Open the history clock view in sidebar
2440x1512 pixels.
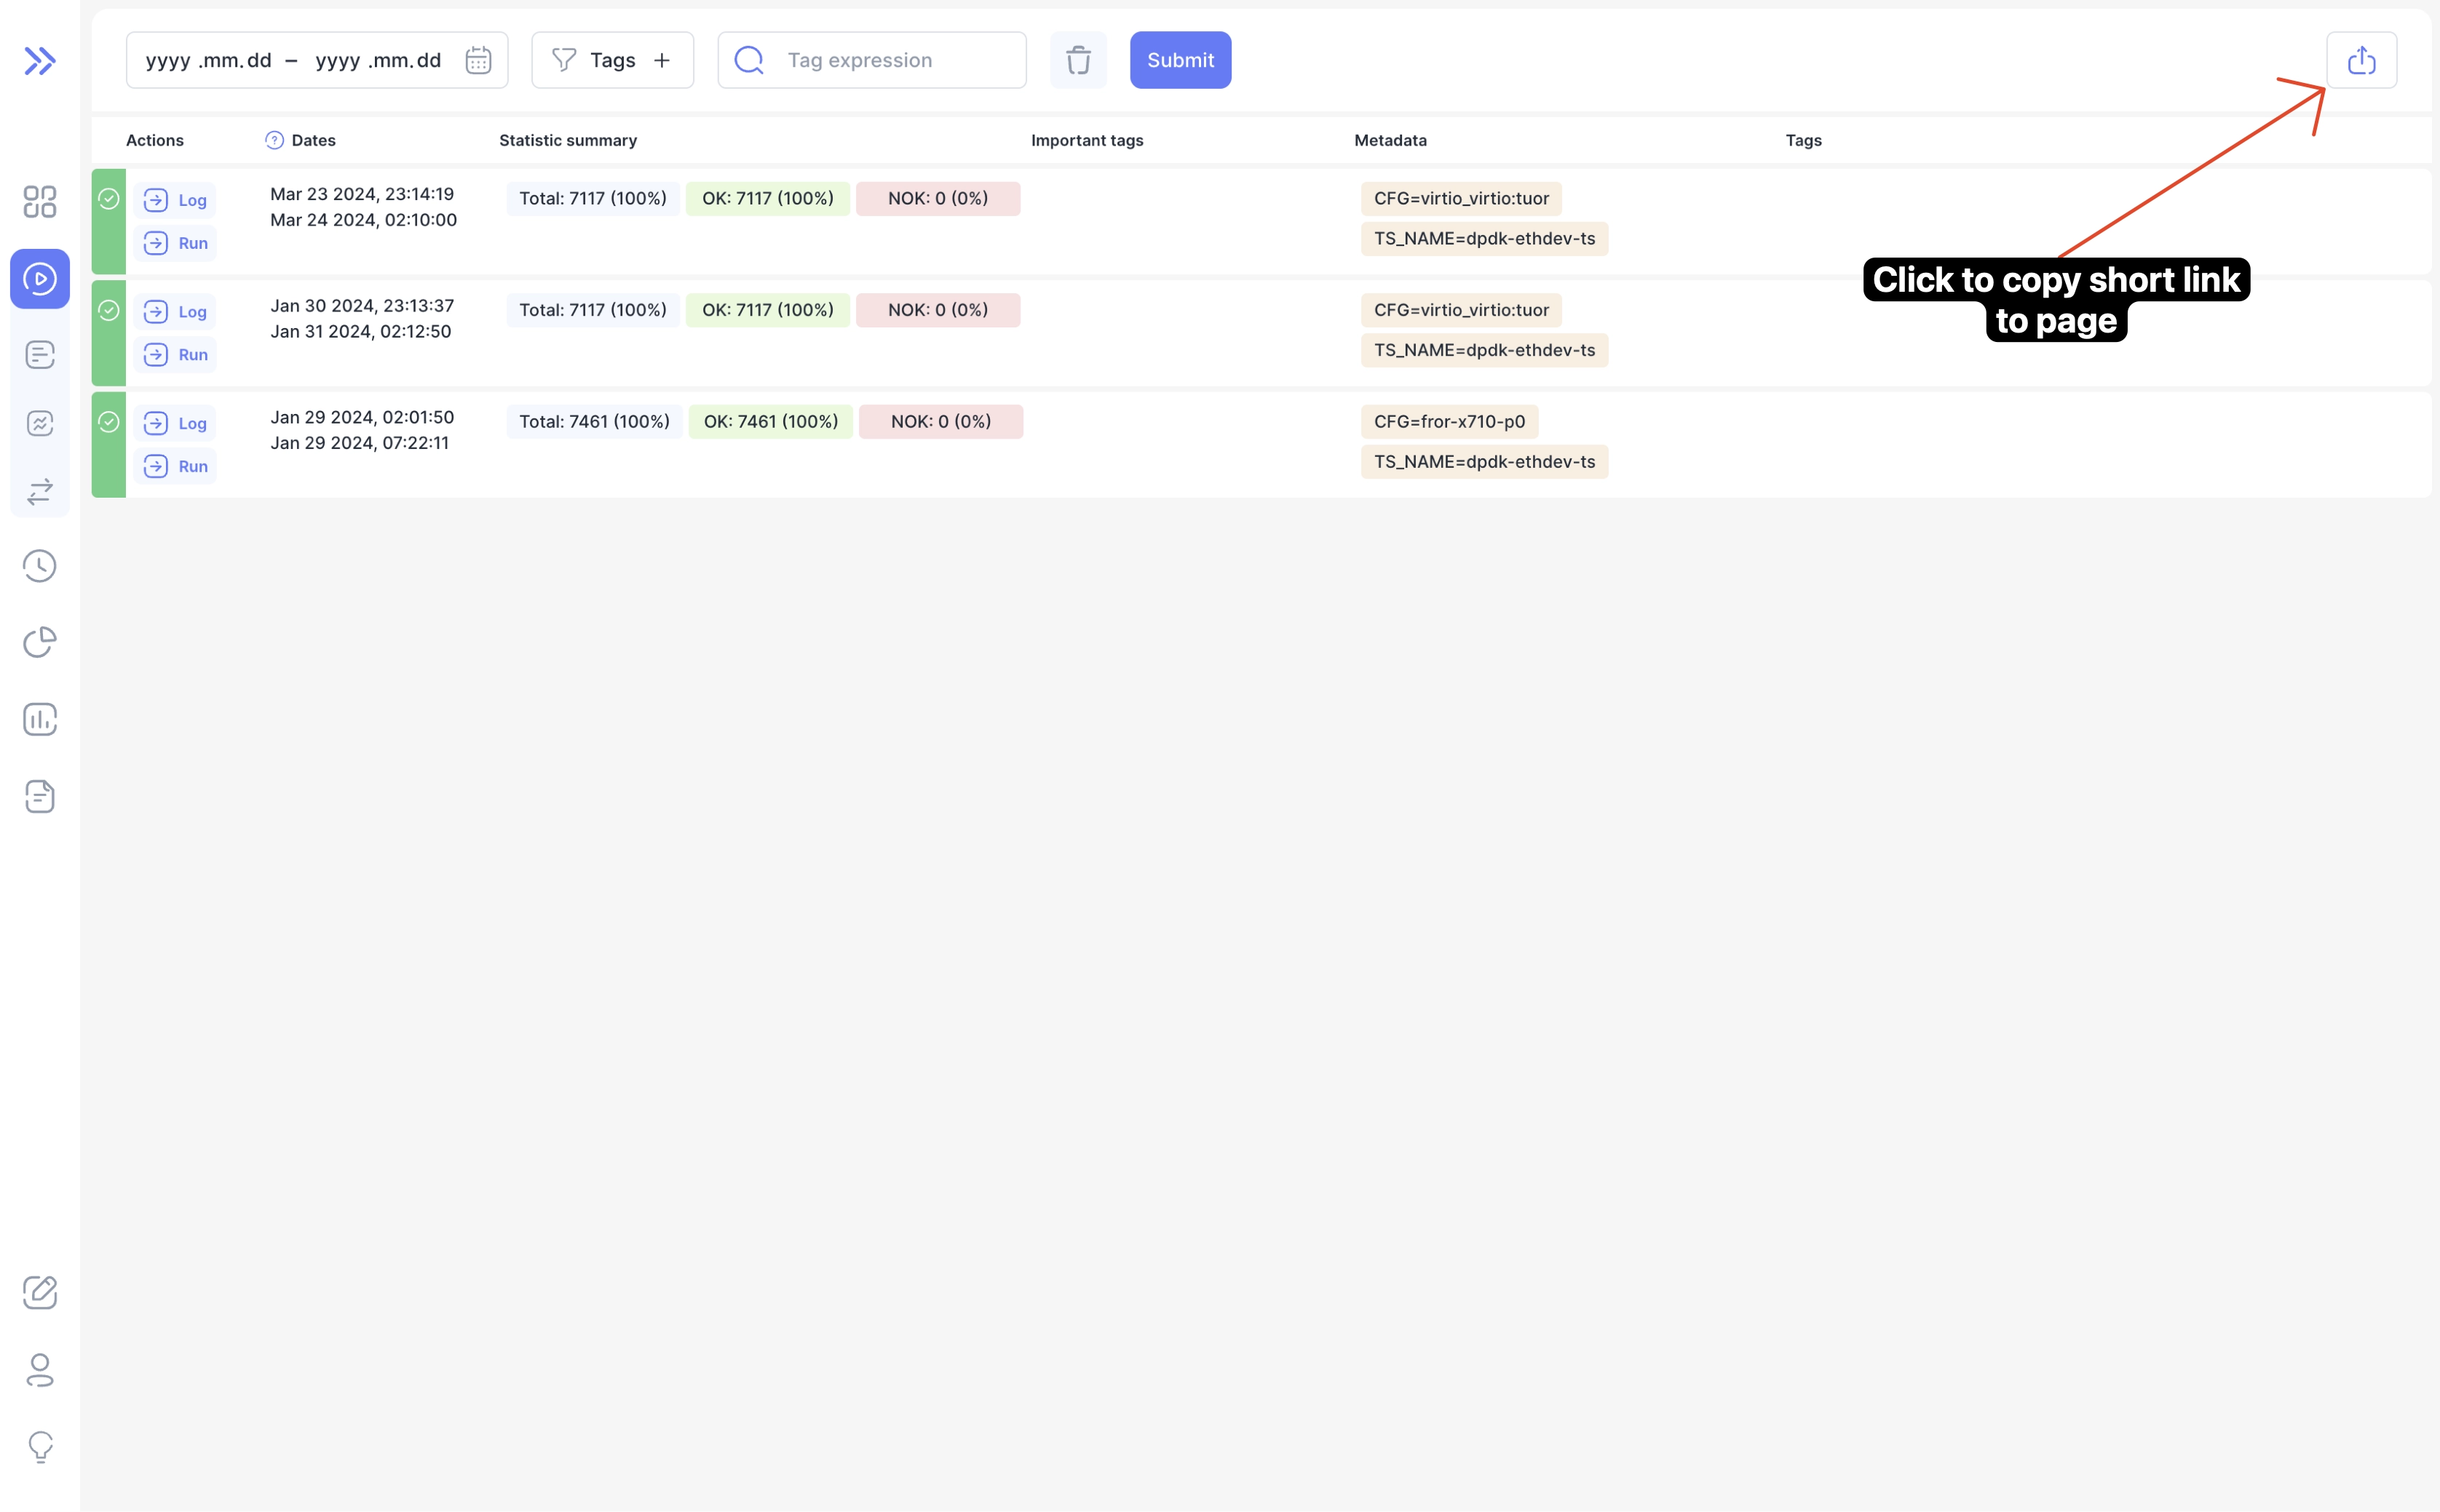pyautogui.click(x=40, y=565)
